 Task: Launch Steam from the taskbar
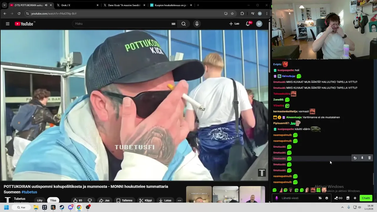tap(62, 207)
